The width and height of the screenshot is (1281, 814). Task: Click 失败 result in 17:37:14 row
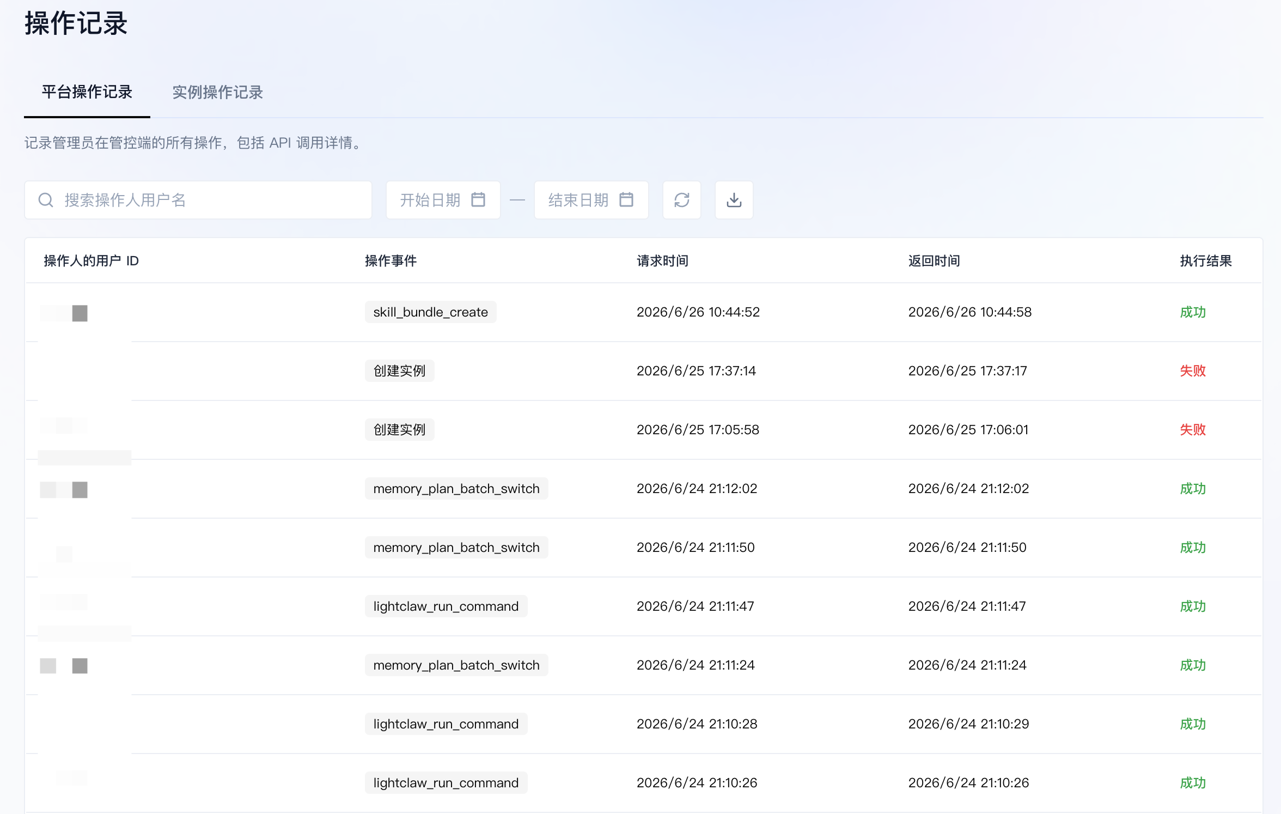1193,371
